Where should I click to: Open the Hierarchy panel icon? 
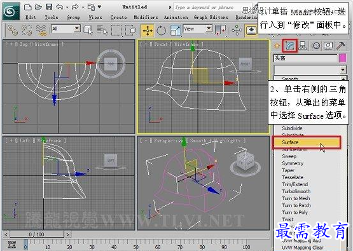303,46
